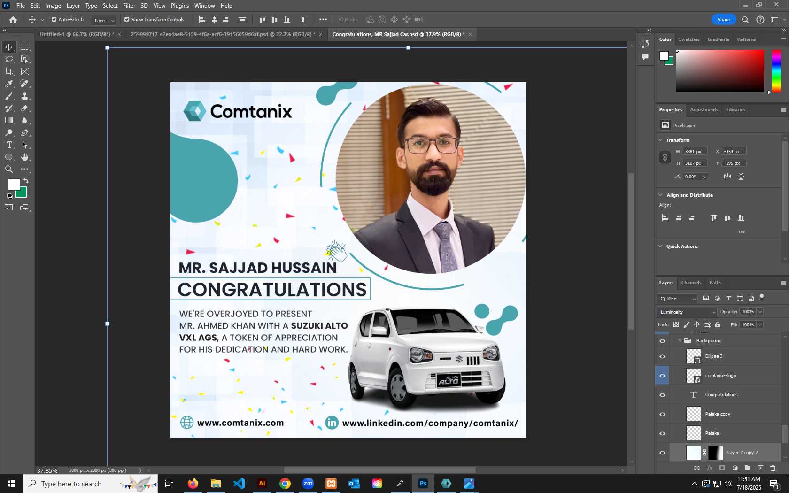Hide the Pataka layer

[x=662, y=433]
